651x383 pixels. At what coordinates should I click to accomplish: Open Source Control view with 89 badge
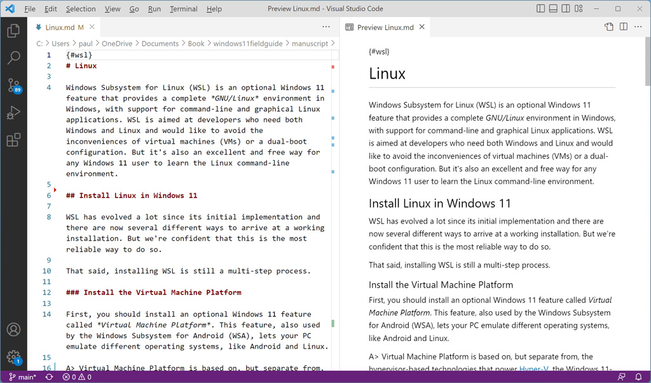[x=13, y=86]
